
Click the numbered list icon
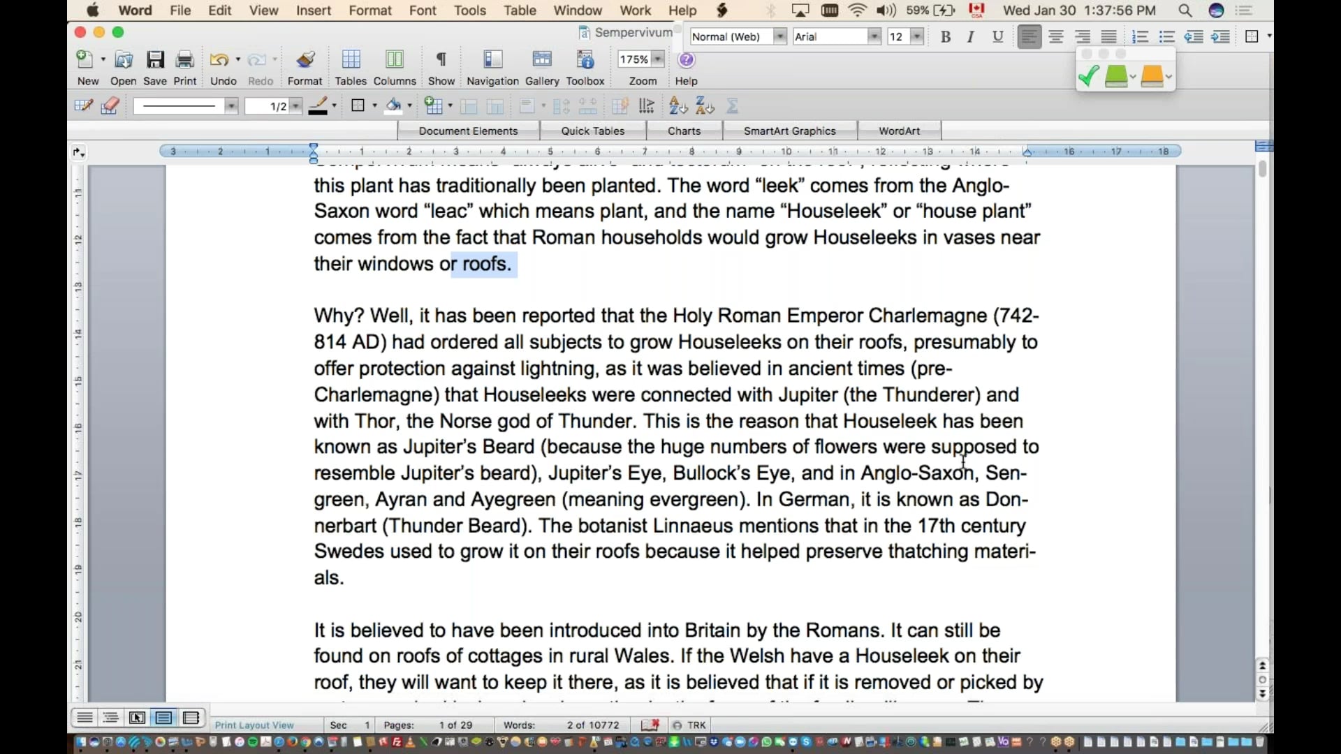pos(1140,37)
